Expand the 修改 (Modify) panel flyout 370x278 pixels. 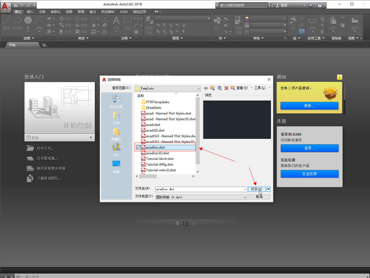(83, 38)
